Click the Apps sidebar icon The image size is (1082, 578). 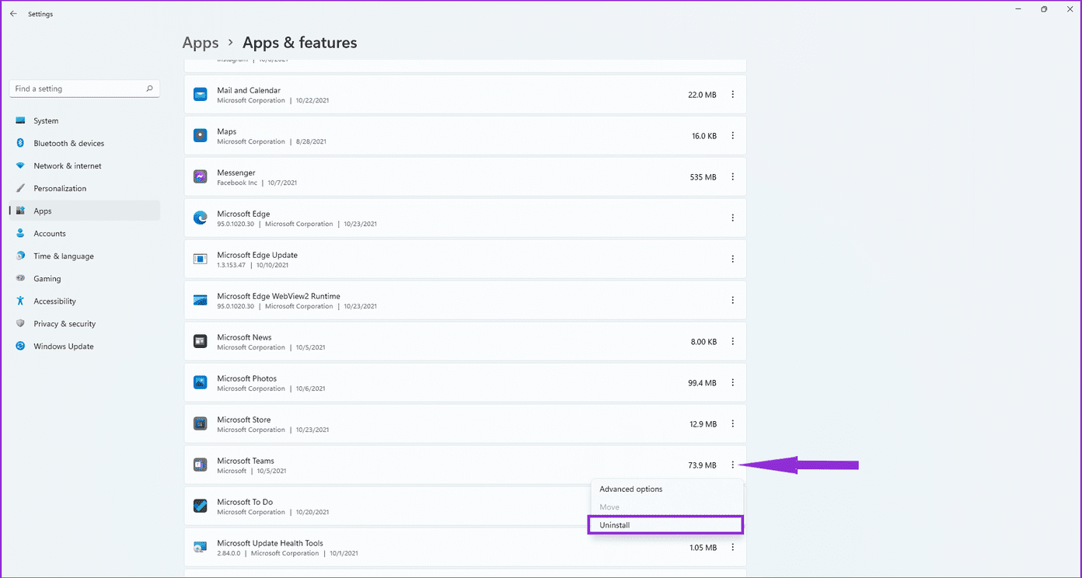tap(20, 211)
